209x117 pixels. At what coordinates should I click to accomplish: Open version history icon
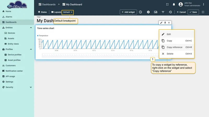[x=170, y=12]
